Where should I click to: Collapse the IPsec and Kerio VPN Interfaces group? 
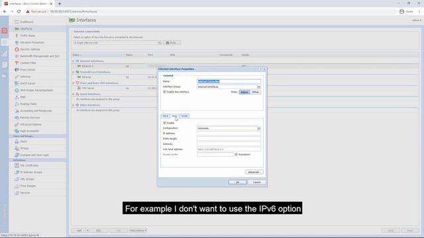coord(74,83)
